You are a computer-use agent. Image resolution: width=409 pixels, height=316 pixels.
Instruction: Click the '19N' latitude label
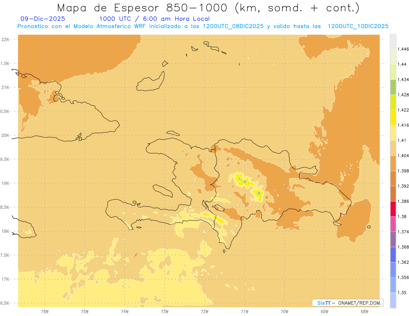pyautogui.click(x=5, y=183)
